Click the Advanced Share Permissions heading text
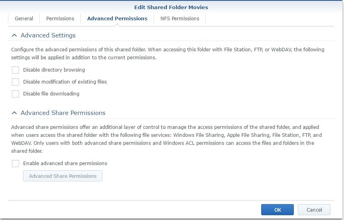 click(x=63, y=113)
